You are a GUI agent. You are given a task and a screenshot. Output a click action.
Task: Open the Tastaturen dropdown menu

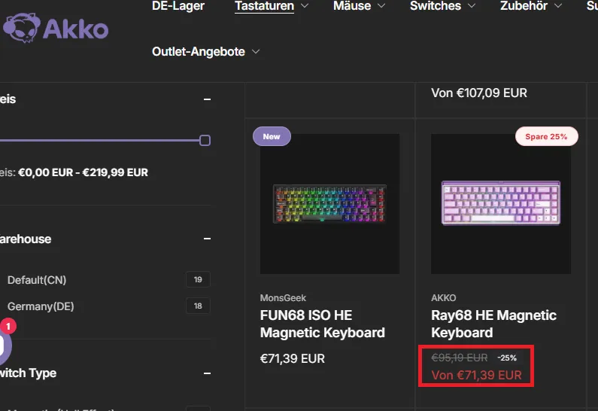(271, 6)
